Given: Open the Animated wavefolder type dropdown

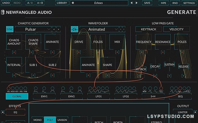Looking at the screenshot, I should click(x=99, y=29).
